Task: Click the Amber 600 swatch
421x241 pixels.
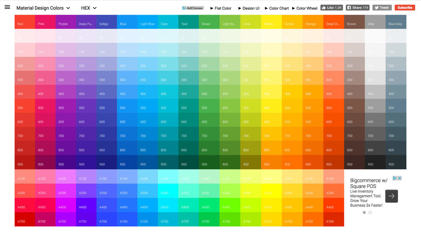Action: pos(292,120)
